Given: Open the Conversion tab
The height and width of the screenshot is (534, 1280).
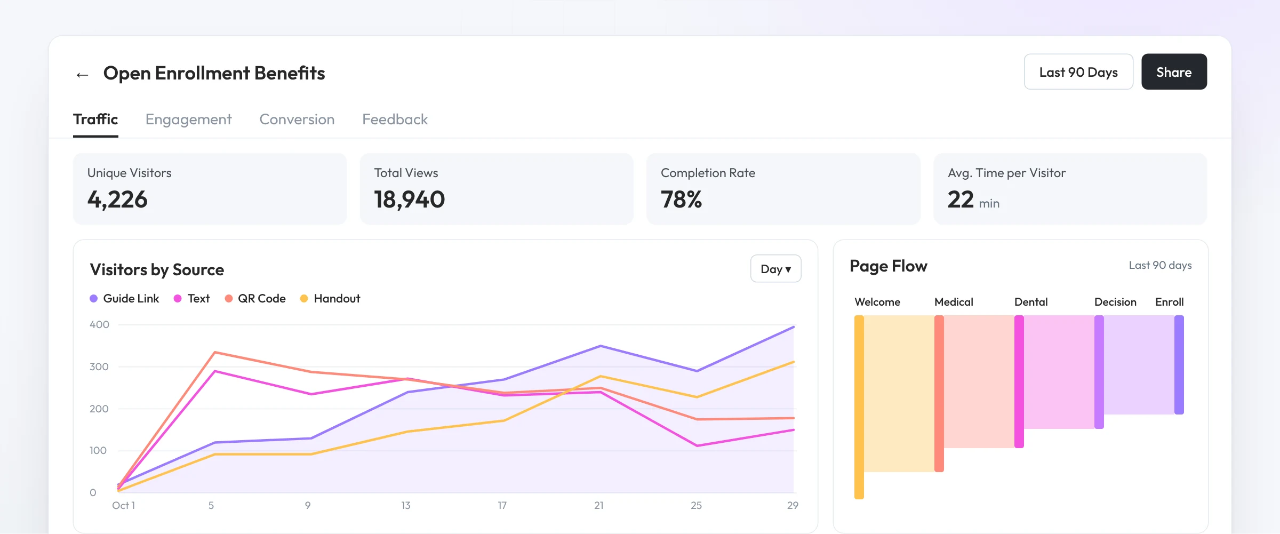Looking at the screenshot, I should [x=297, y=119].
